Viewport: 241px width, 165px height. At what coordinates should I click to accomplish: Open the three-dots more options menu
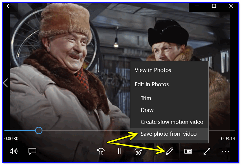tap(226, 151)
